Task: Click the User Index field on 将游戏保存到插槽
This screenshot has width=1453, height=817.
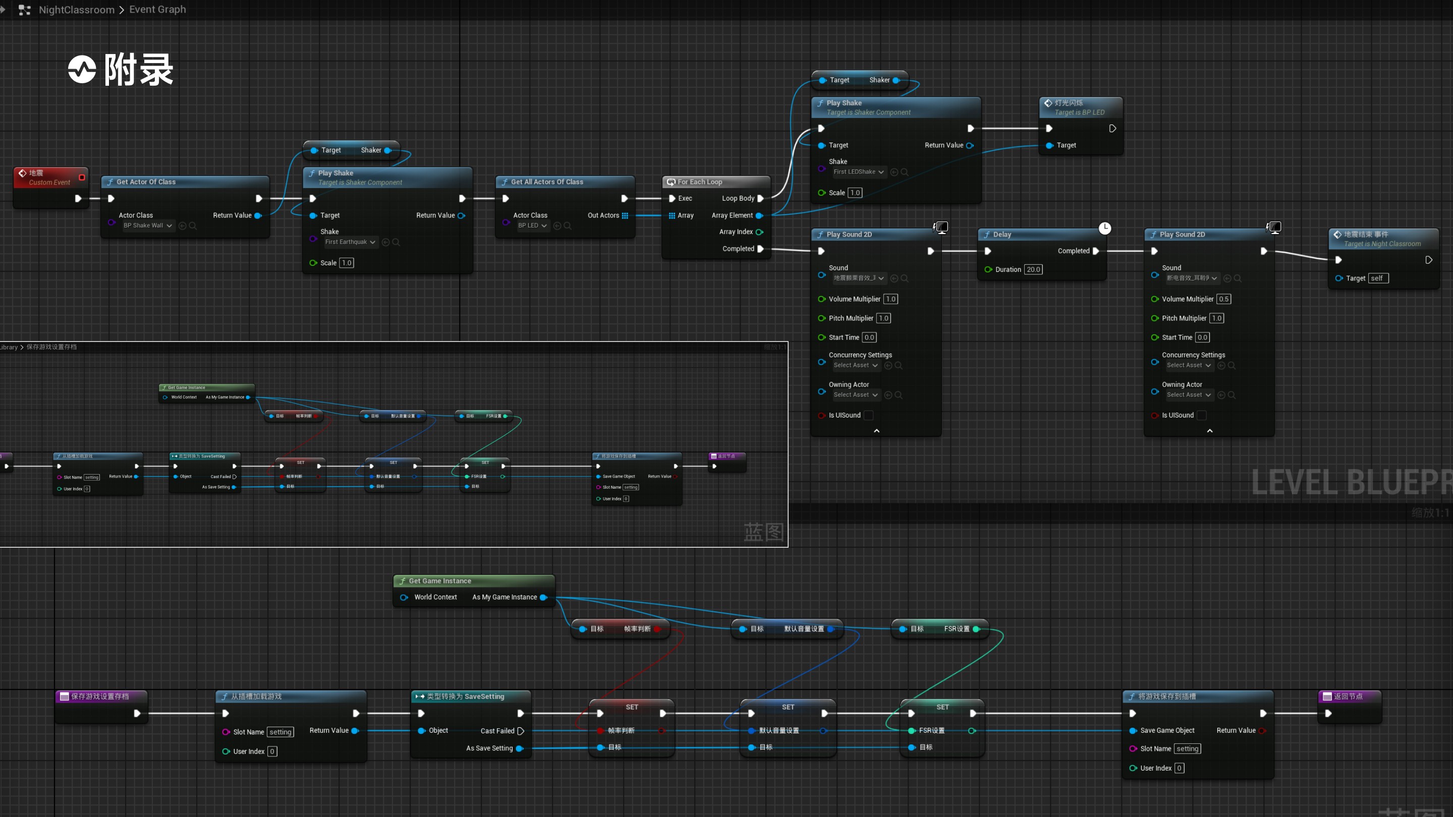Action: [x=1179, y=769]
